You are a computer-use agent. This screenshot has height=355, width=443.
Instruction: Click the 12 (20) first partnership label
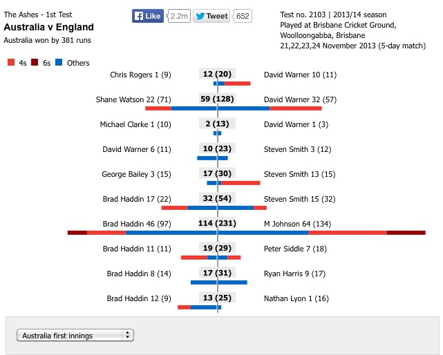pos(217,74)
